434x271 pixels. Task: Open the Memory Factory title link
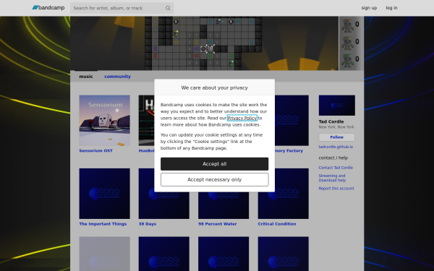289,151
